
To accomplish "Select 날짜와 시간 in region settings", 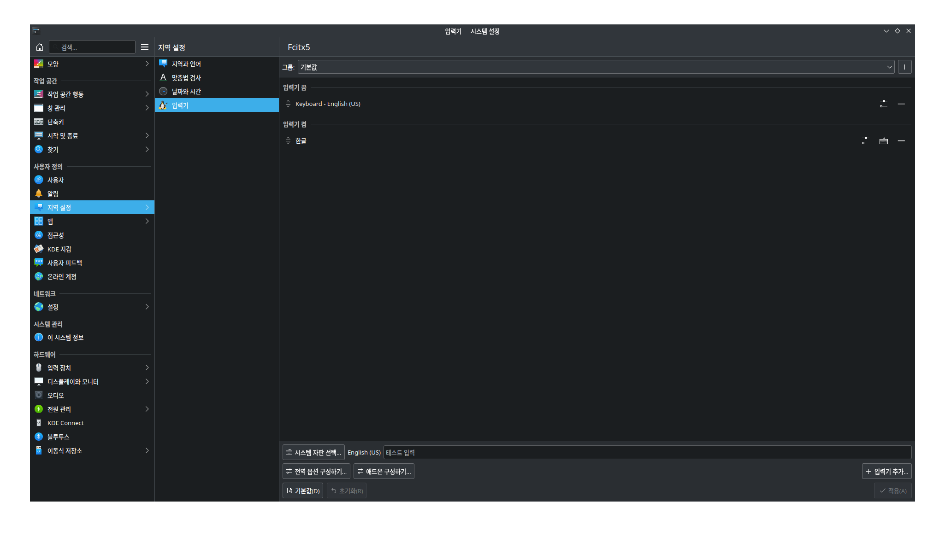I will coord(186,92).
